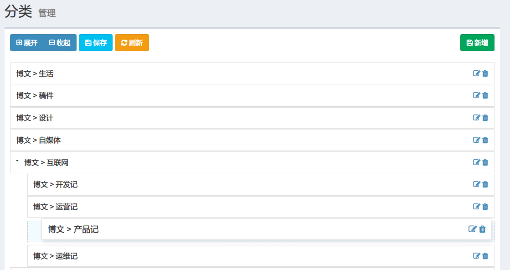Delete the 博文 > 运维记 category
Viewport: 510px width, 270px height.
[x=485, y=256]
